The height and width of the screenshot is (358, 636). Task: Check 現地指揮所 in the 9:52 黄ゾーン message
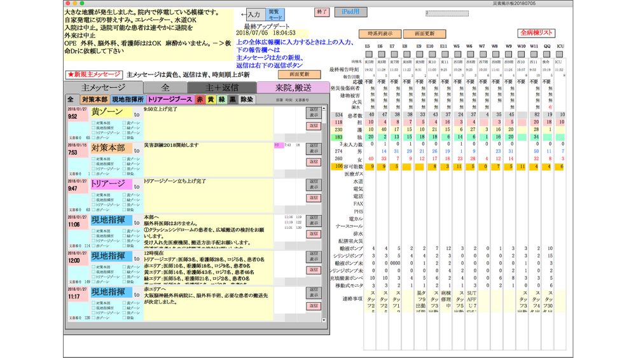(x=93, y=128)
